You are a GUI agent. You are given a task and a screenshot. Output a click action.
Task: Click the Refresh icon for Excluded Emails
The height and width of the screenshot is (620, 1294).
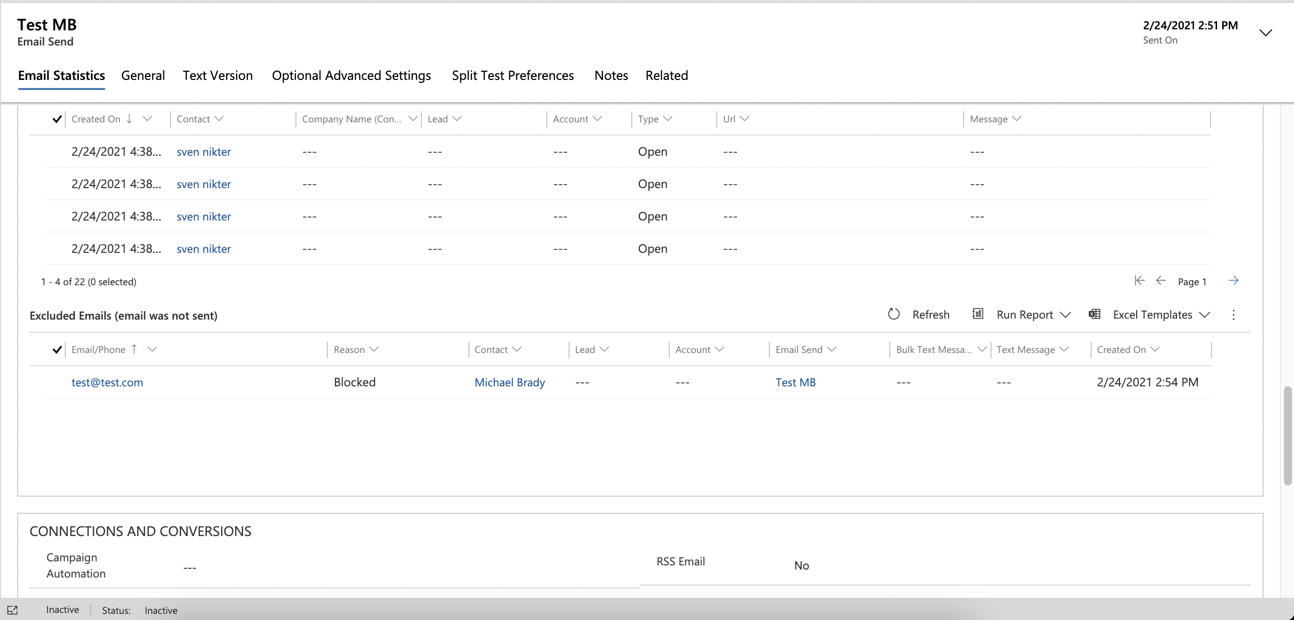(894, 314)
